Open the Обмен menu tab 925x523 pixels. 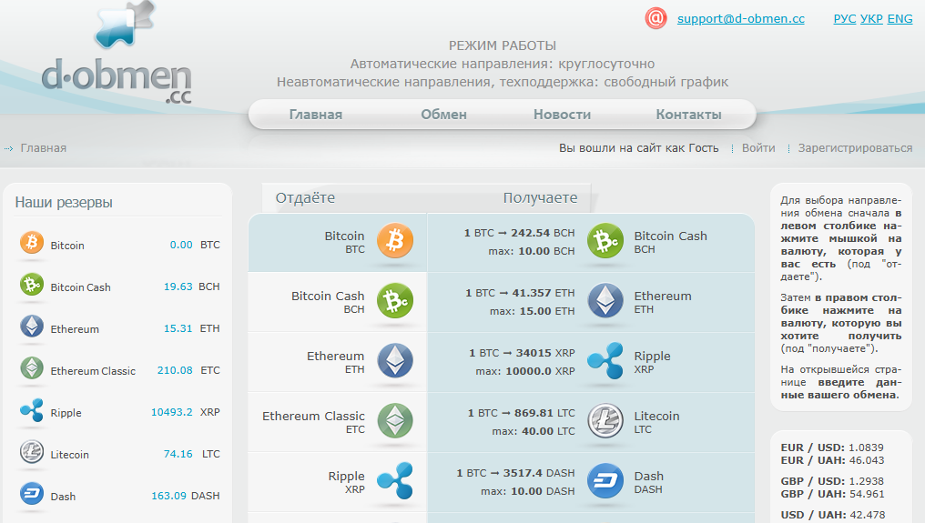click(443, 115)
